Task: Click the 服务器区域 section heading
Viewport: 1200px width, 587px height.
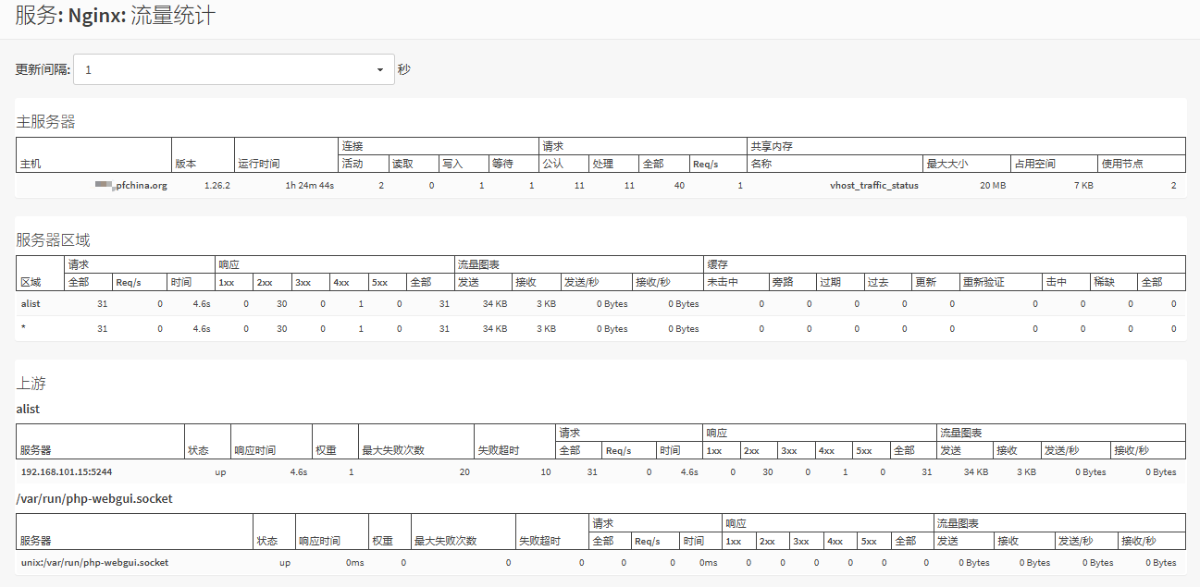Action: pos(53,240)
